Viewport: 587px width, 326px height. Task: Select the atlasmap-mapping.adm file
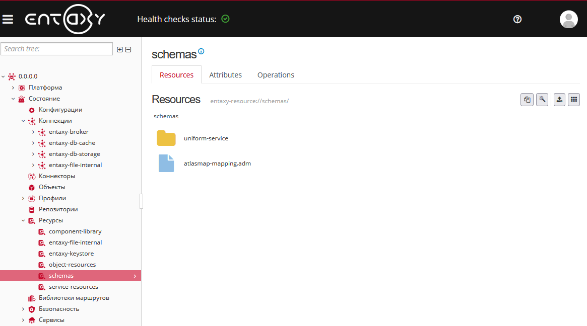(217, 164)
